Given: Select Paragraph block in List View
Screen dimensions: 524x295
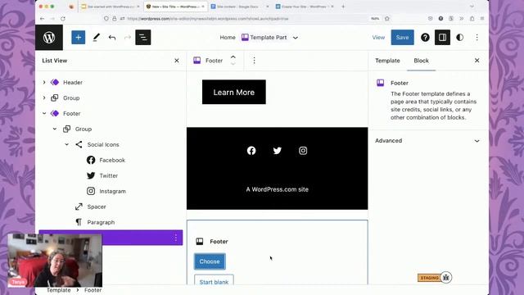Looking at the screenshot, I should 101,222.
